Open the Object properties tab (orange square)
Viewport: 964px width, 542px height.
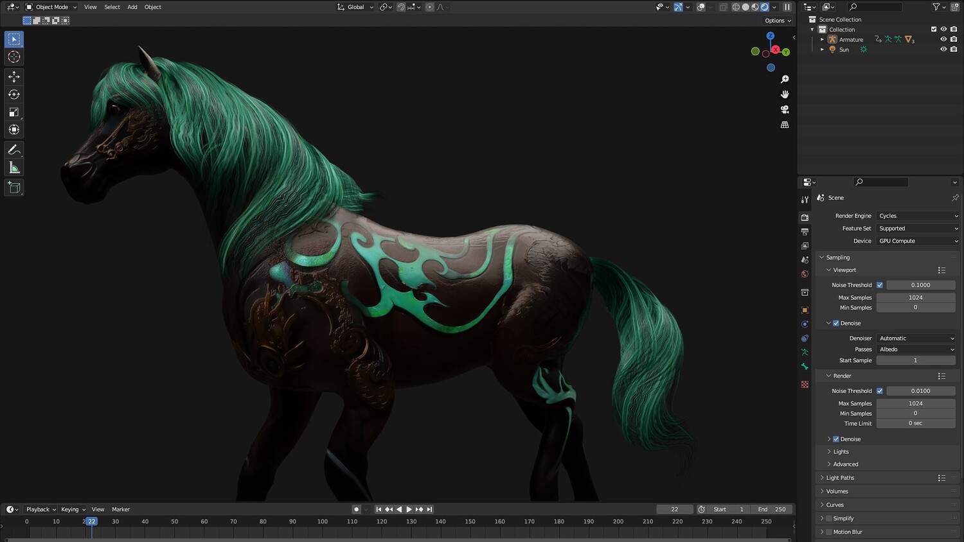click(805, 310)
